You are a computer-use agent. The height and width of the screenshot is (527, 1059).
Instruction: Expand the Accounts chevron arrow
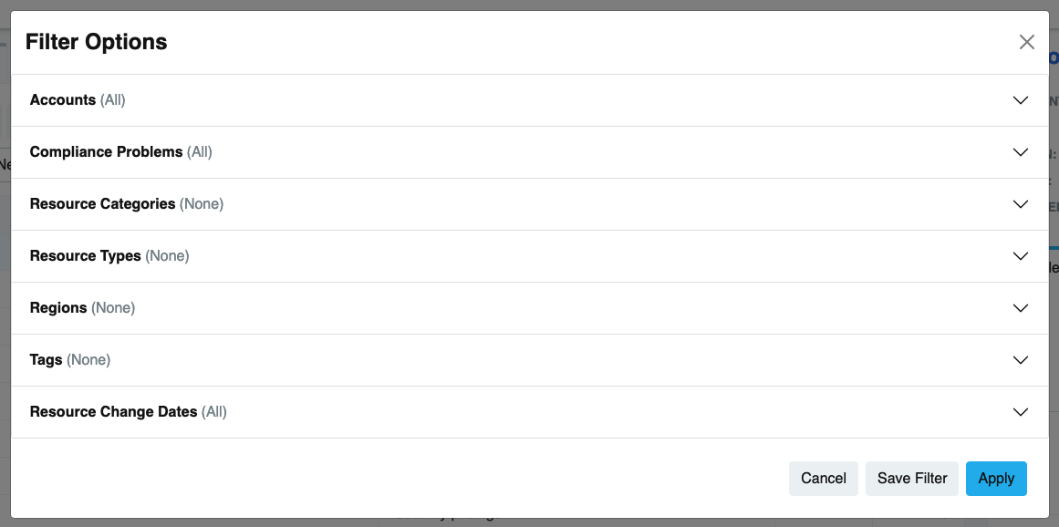(1021, 100)
